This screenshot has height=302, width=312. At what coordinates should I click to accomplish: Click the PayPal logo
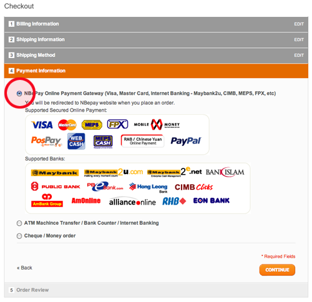tap(186, 141)
